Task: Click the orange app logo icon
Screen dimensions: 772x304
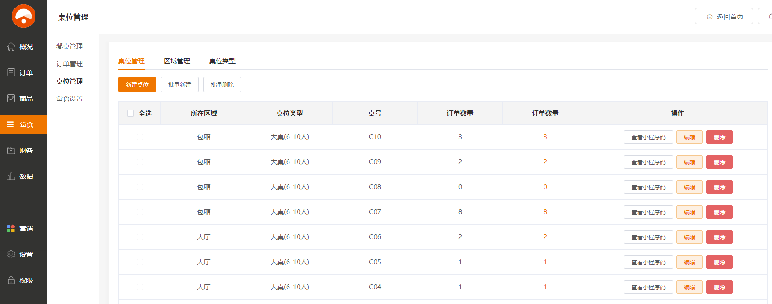Action: click(24, 16)
